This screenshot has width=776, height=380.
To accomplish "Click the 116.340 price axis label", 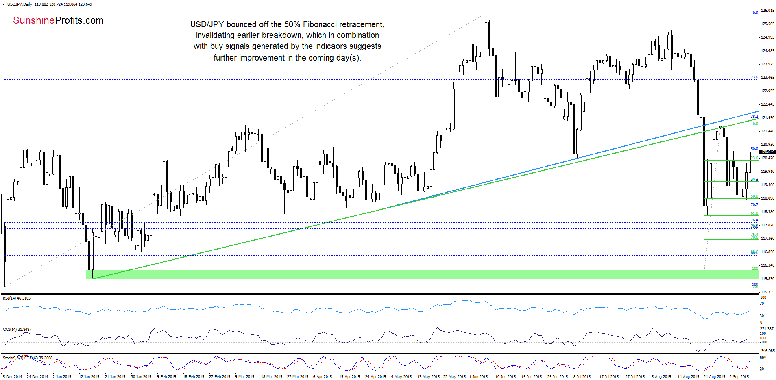I will [767, 265].
